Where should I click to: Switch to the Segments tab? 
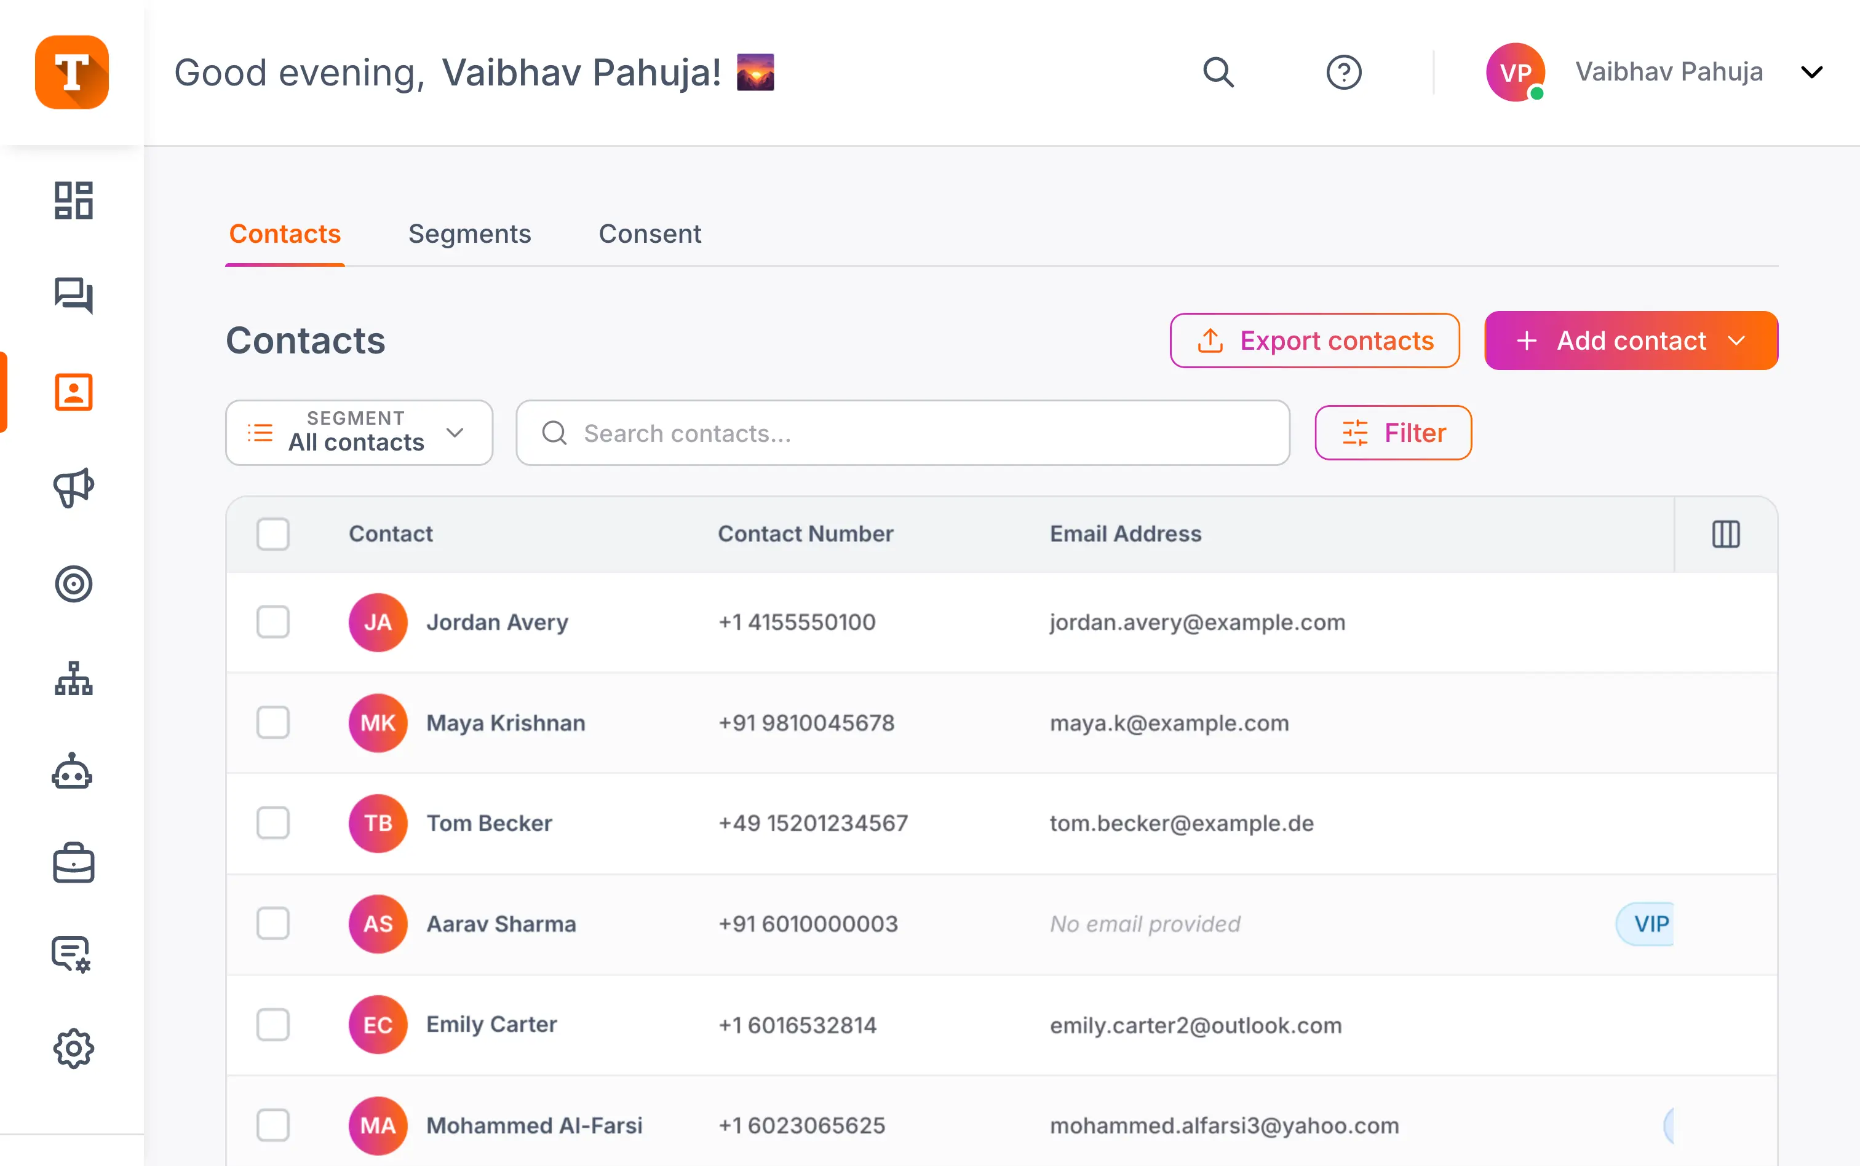tap(470, 234)
